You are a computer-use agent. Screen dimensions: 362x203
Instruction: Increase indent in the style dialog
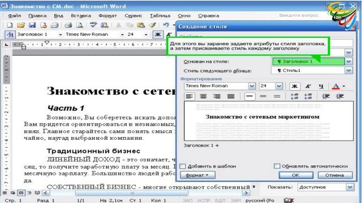pyautogui.click(x=339, y=96)
